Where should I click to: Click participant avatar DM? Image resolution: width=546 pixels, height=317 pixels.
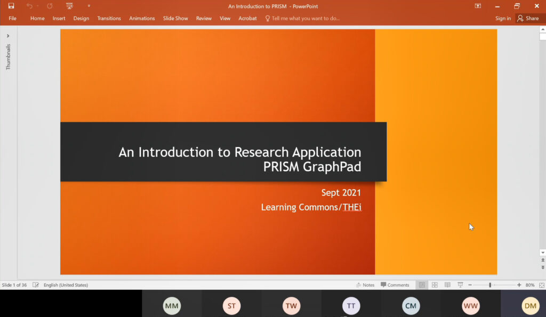pos(531,306)
